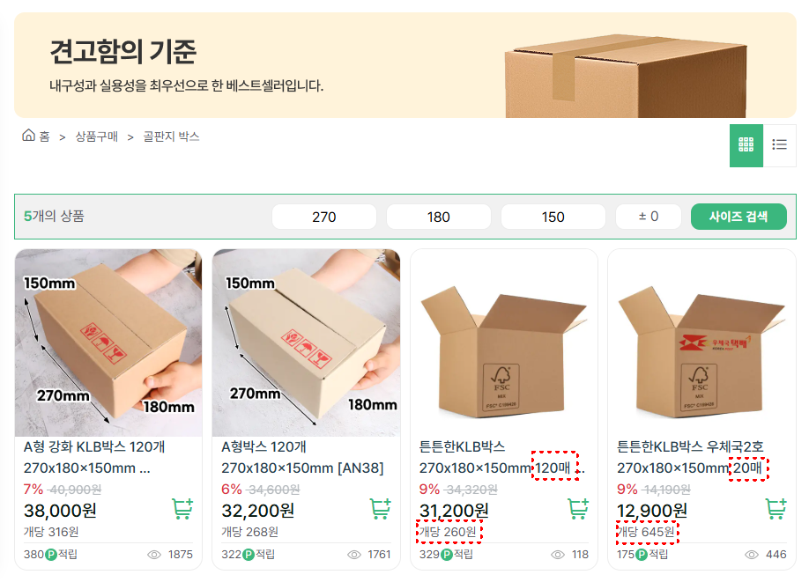This screenshot has width=809, height=582.
Task: Open A형박스 120개 product thumbnail
Action: click(306, 343)
